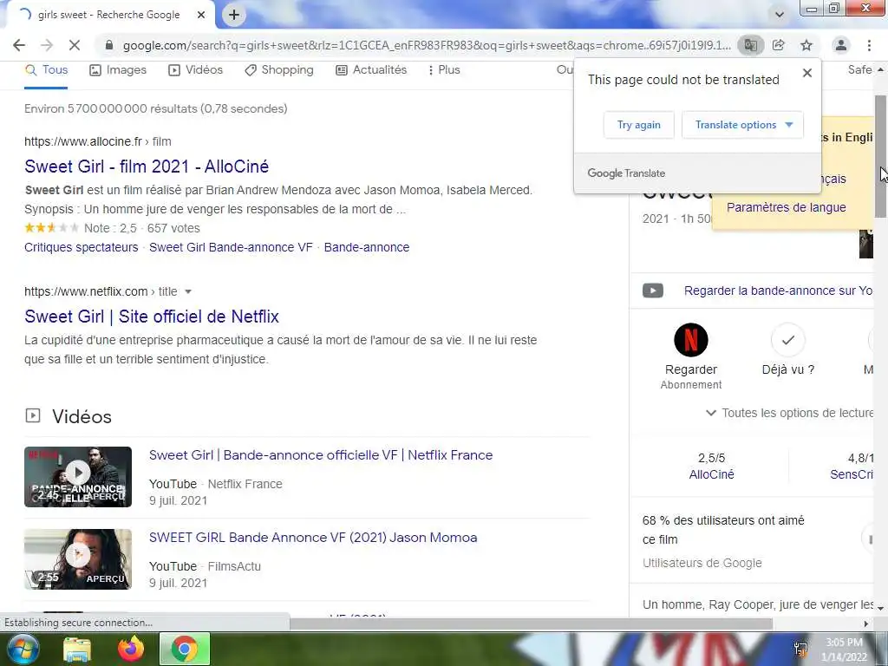888x666 pixels.
Task: Go back with the browser back arrow
Action: 19,45
